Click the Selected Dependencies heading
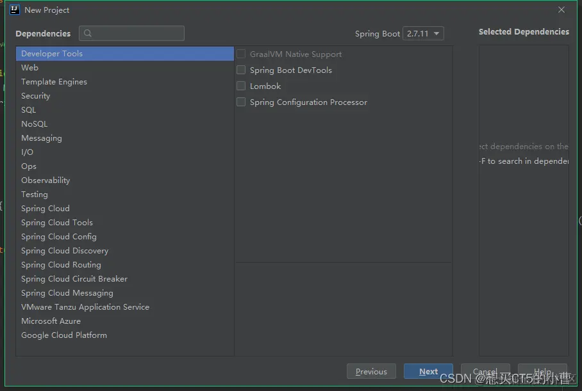The height and width of the screenshot is (391, 582). point(524,32)
